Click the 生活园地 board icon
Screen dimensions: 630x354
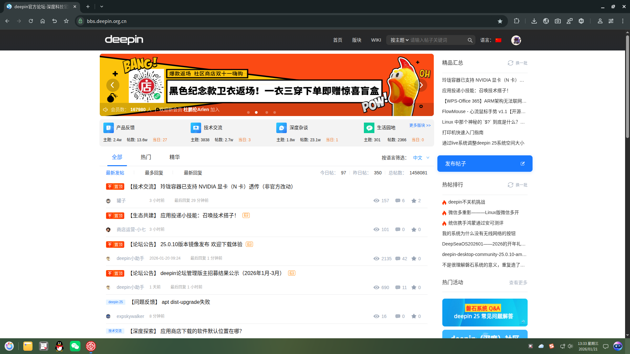click(x=369, y=128)
